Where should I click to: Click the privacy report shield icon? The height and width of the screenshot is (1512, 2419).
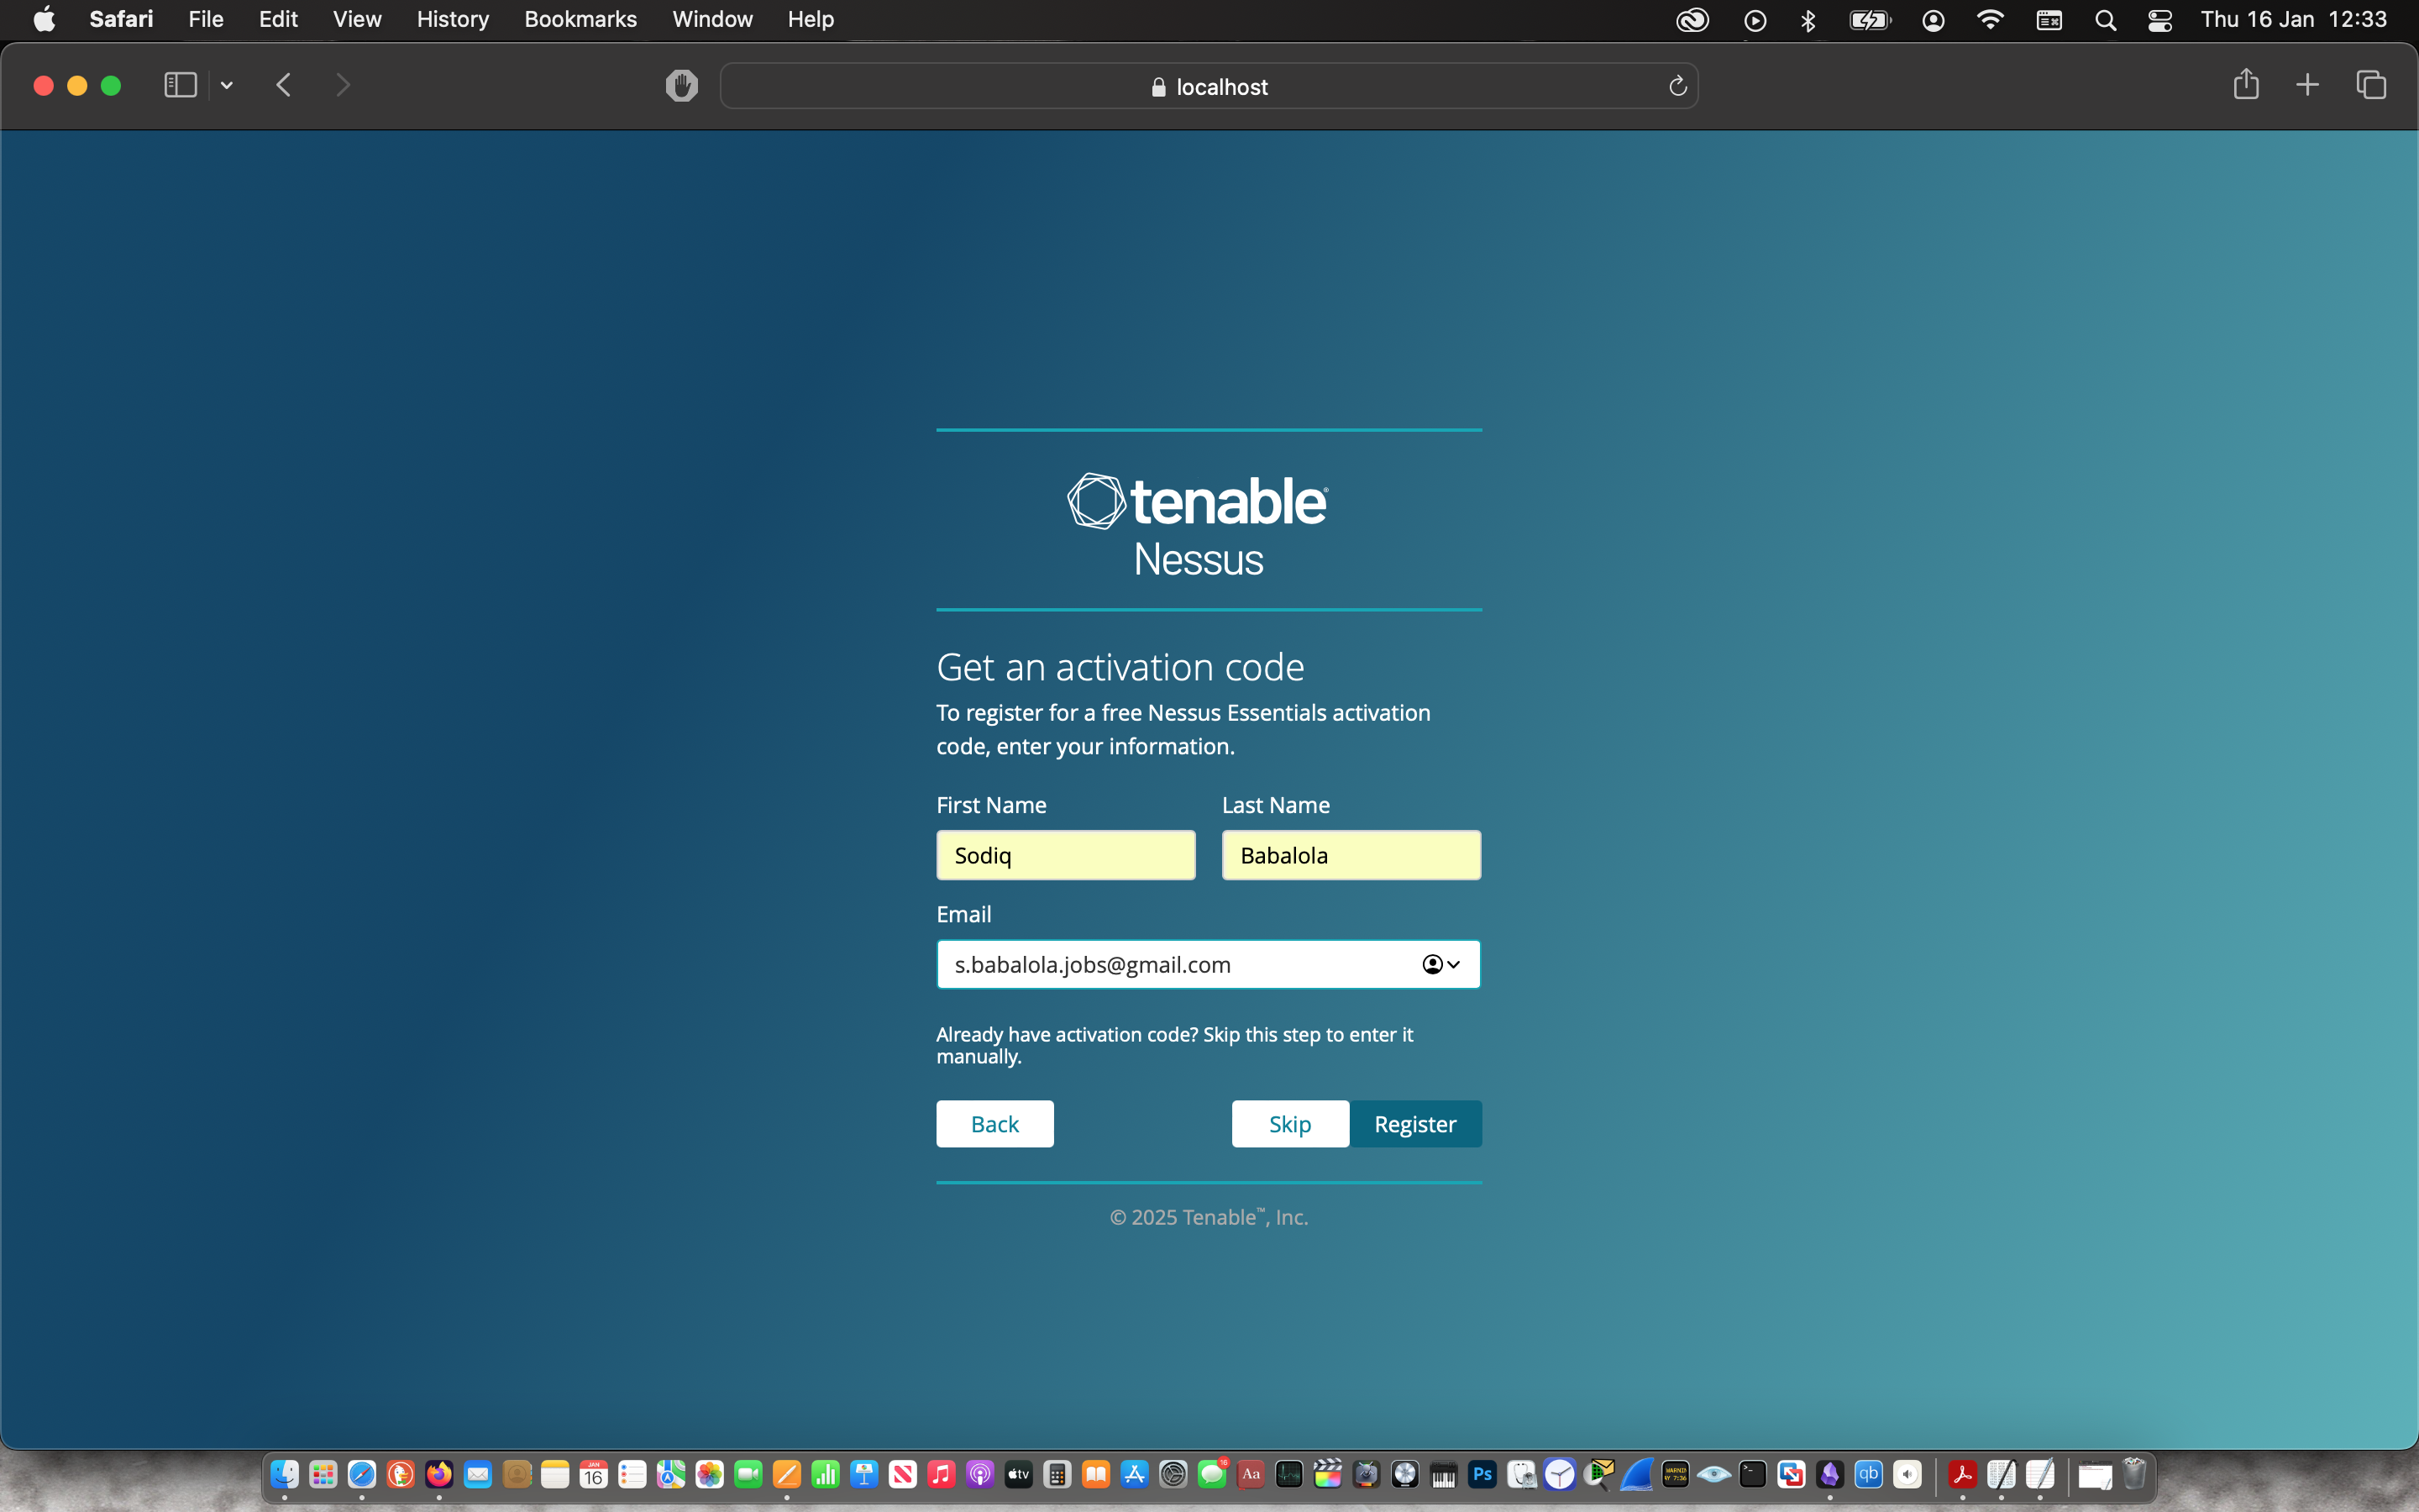click(x=682, y=86)
